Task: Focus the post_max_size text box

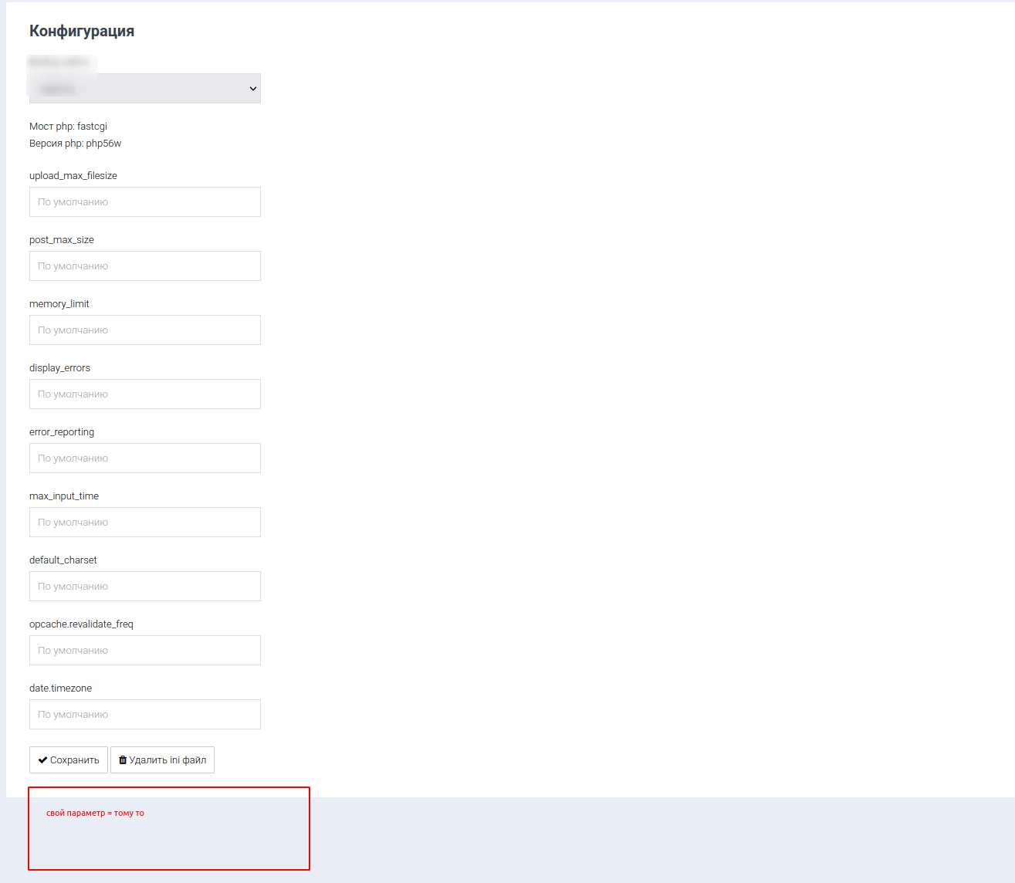Action: [x=144, y=266]
